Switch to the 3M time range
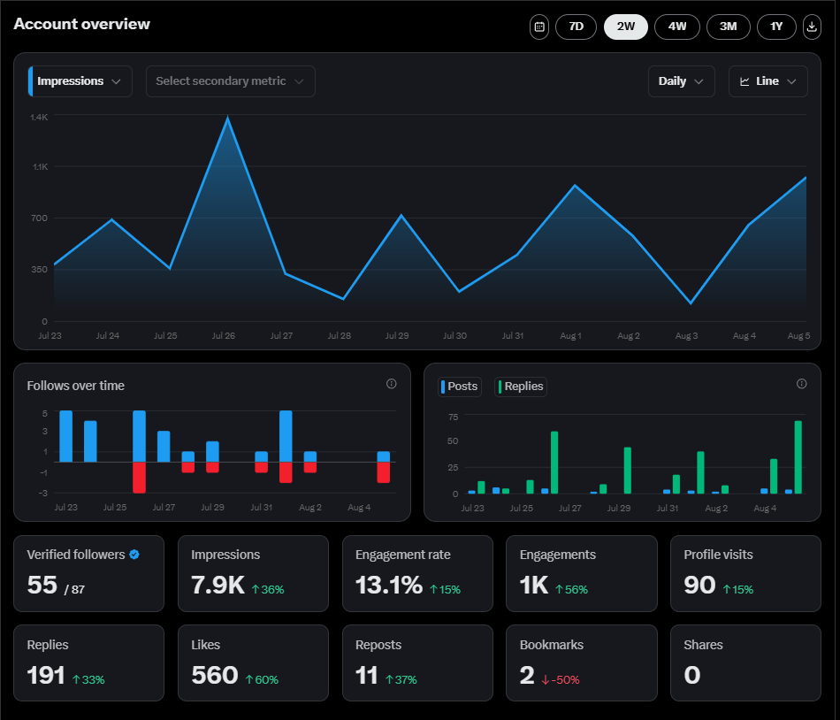 [728, 27]
